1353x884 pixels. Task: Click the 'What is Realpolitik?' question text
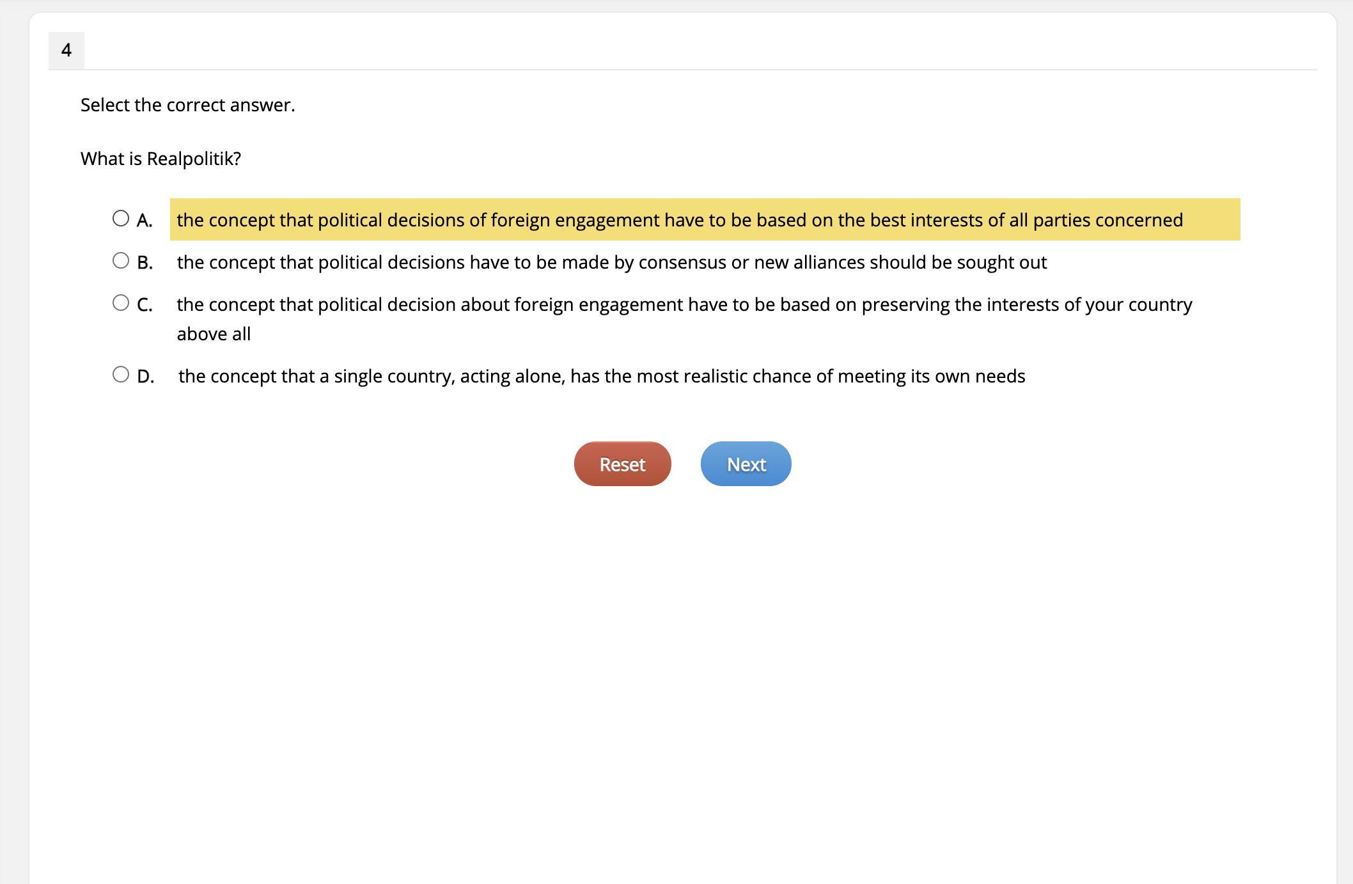pos(160,159)
